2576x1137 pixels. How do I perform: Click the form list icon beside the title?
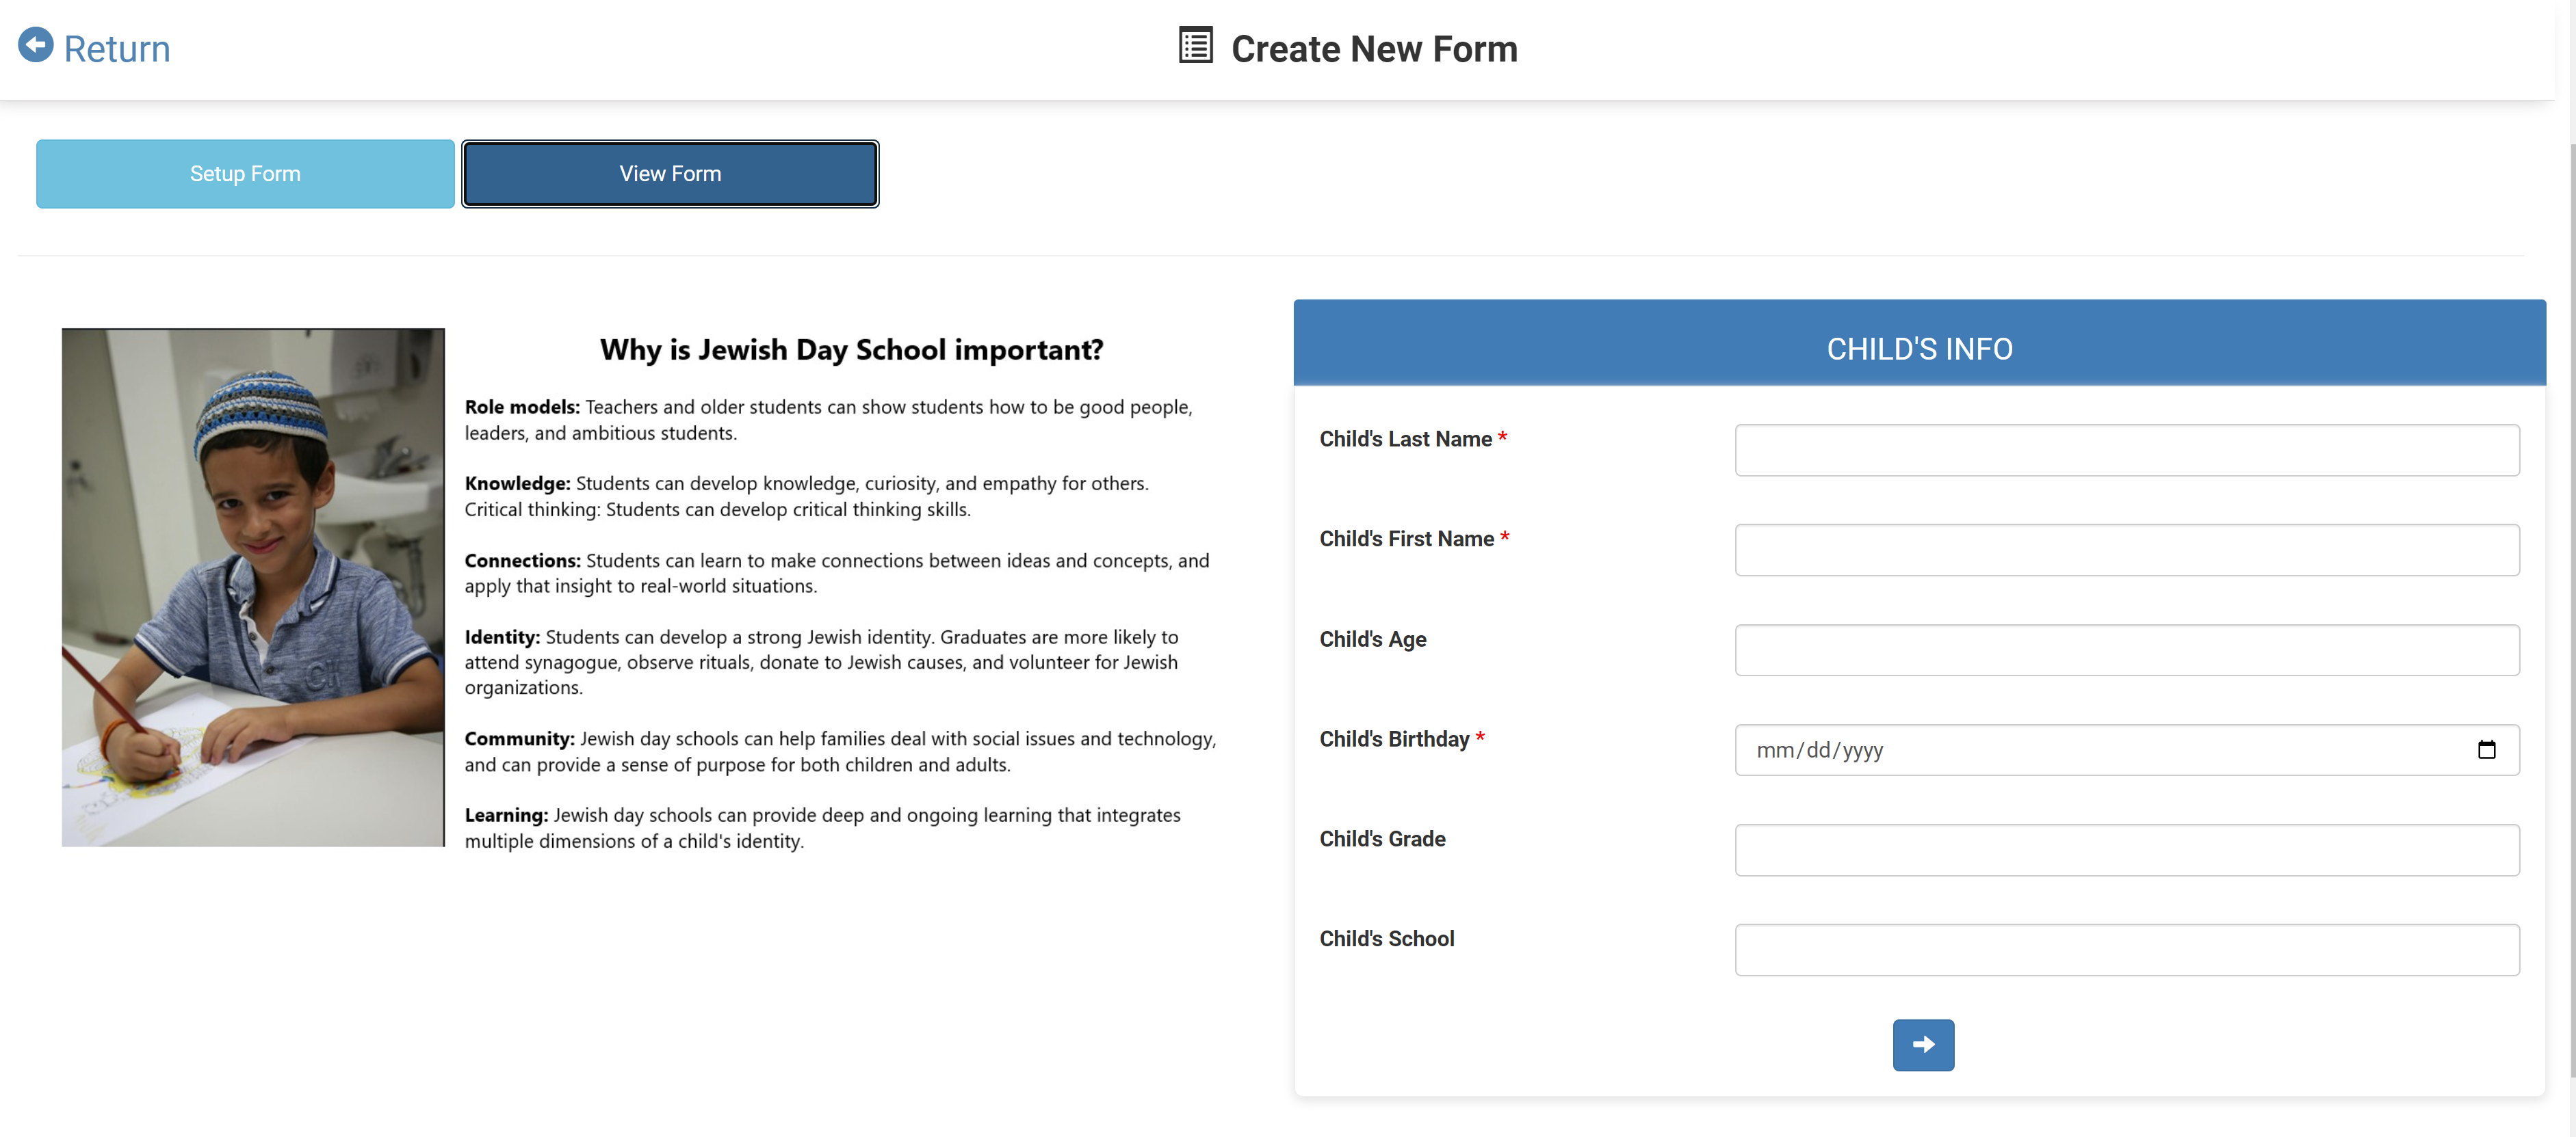(1195, 46)
